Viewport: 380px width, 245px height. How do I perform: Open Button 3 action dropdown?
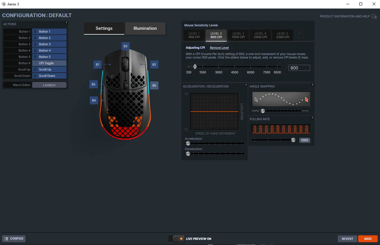tap(49, 44)
